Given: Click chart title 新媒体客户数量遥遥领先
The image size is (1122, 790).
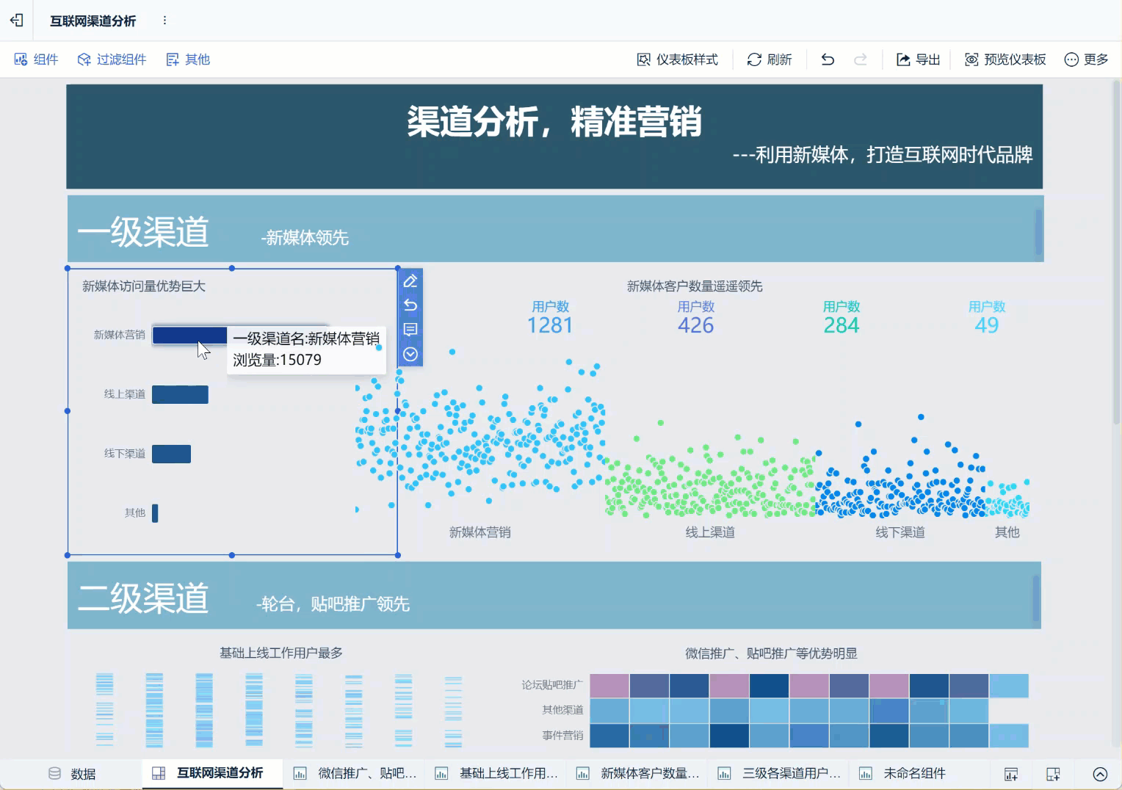Looking at the screenshot, I should 695,286.
